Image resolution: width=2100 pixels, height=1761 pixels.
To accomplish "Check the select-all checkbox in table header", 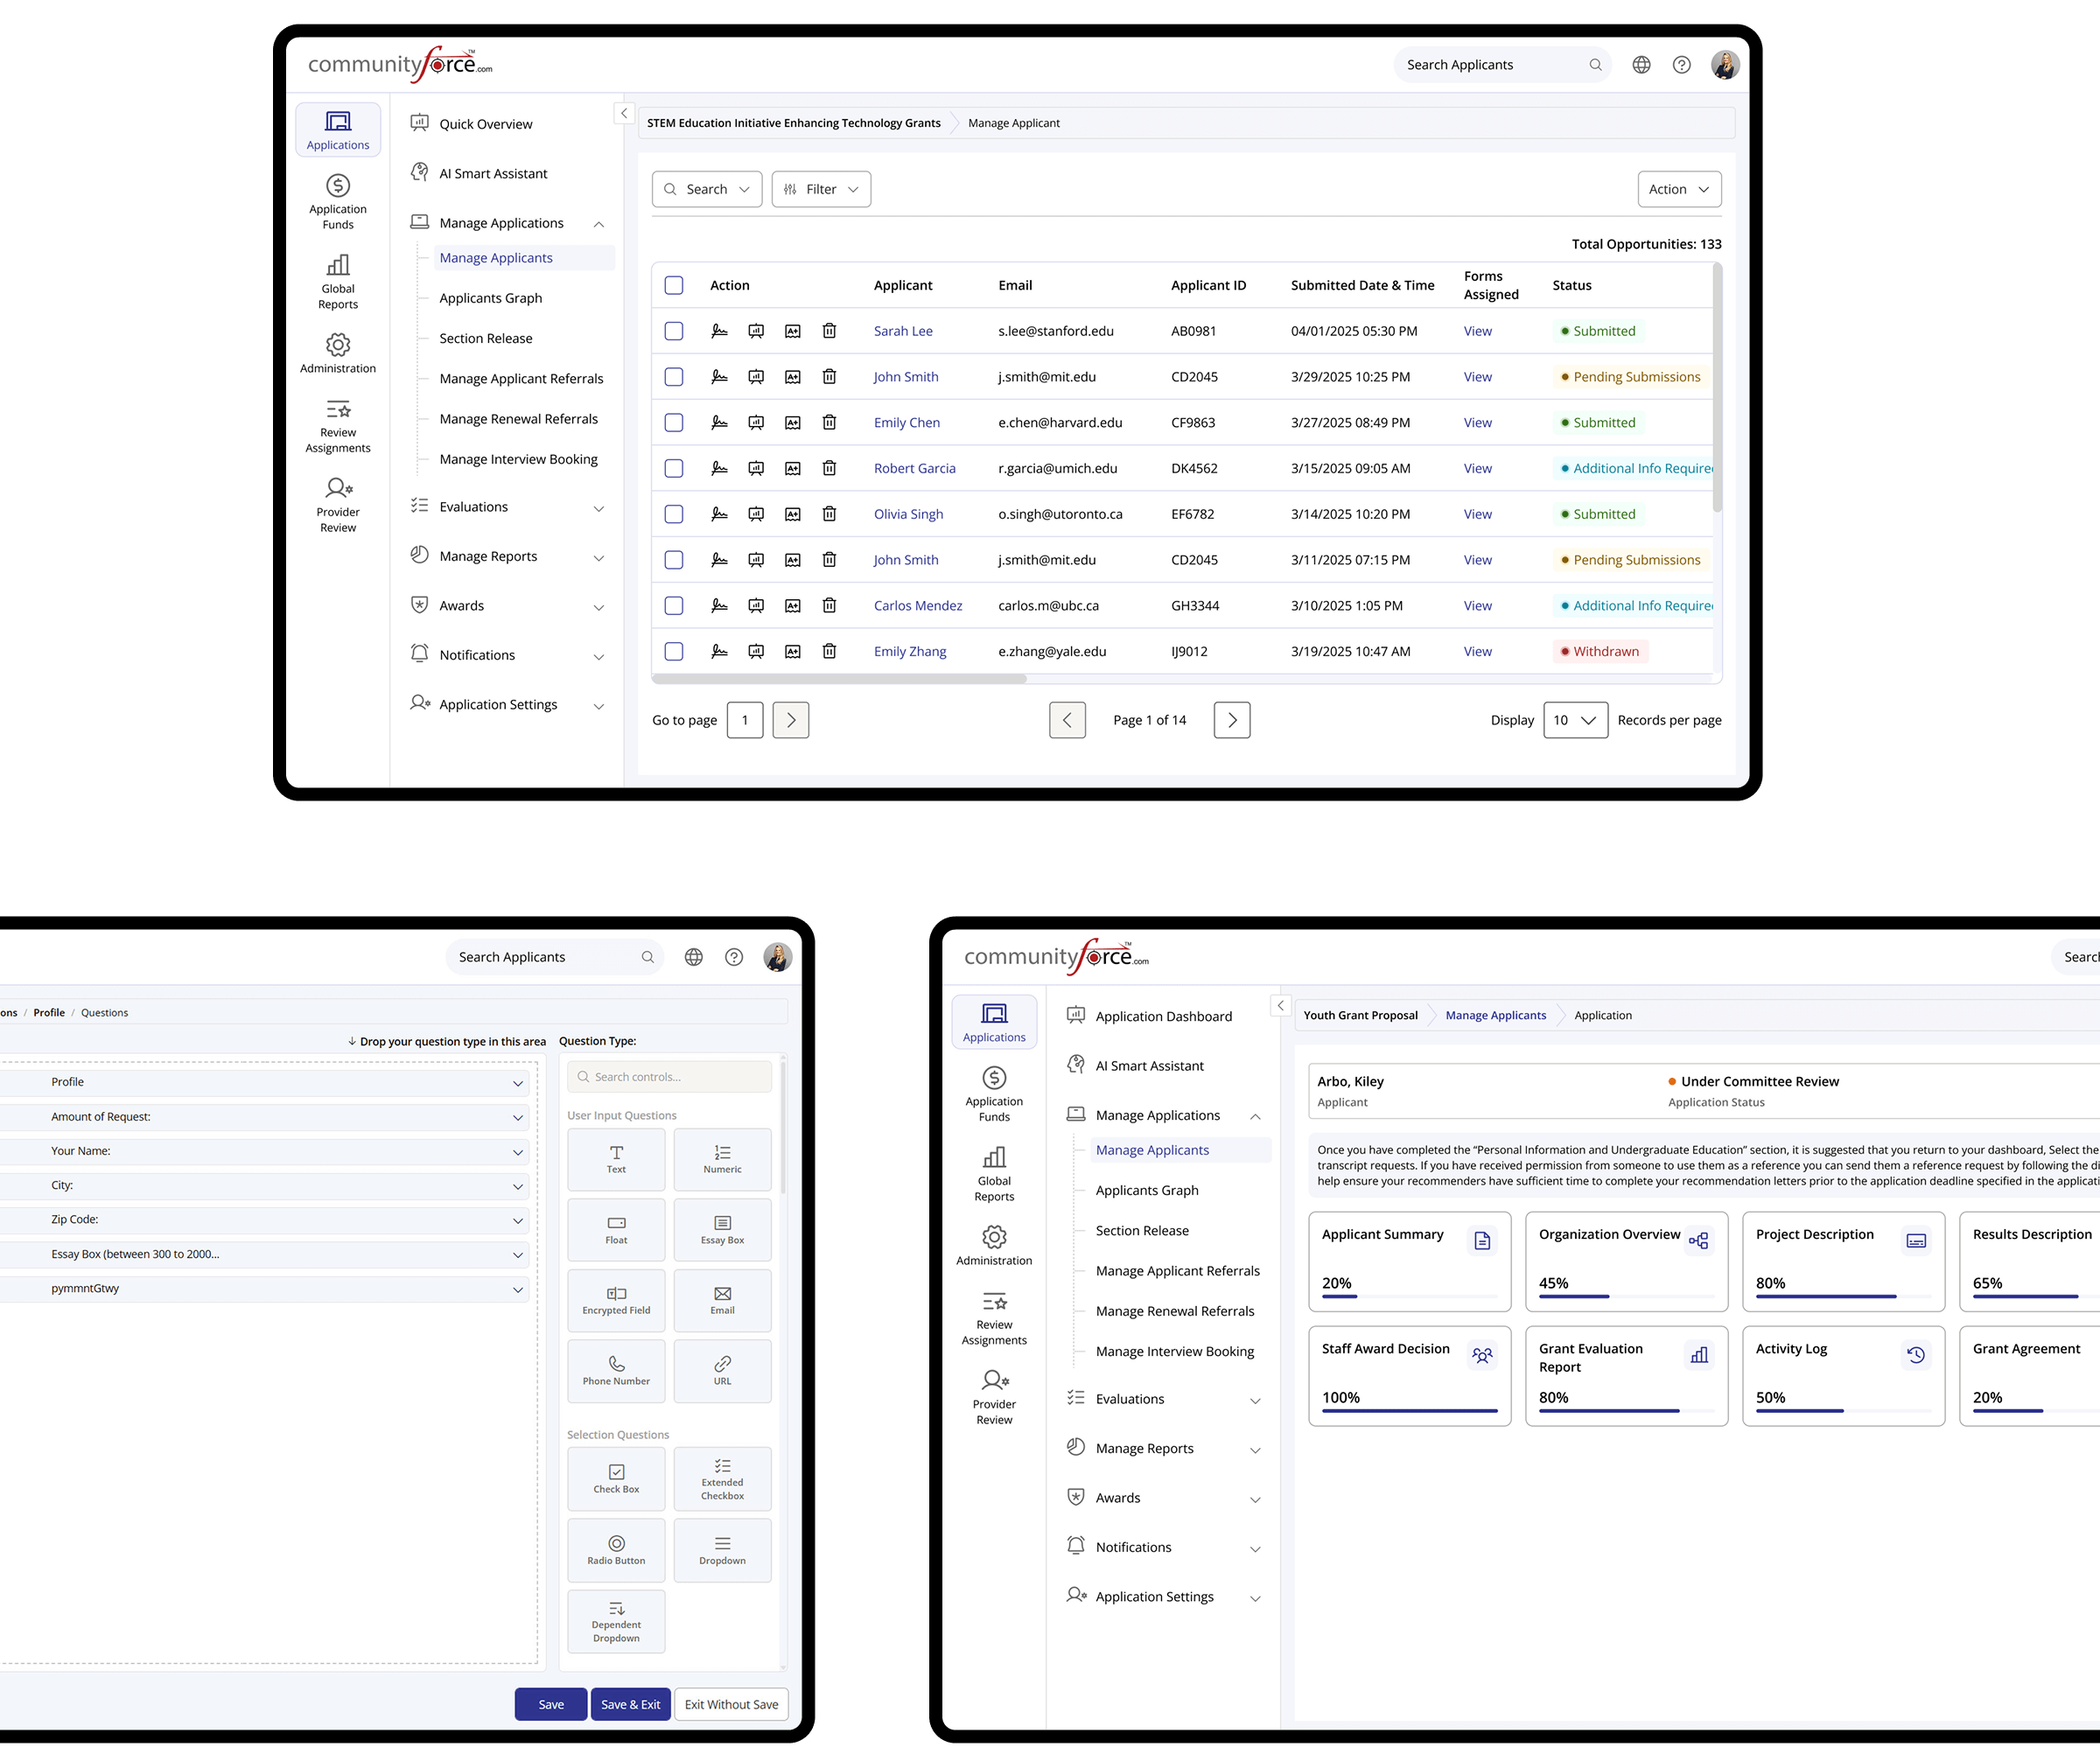I will coord(674,286).
